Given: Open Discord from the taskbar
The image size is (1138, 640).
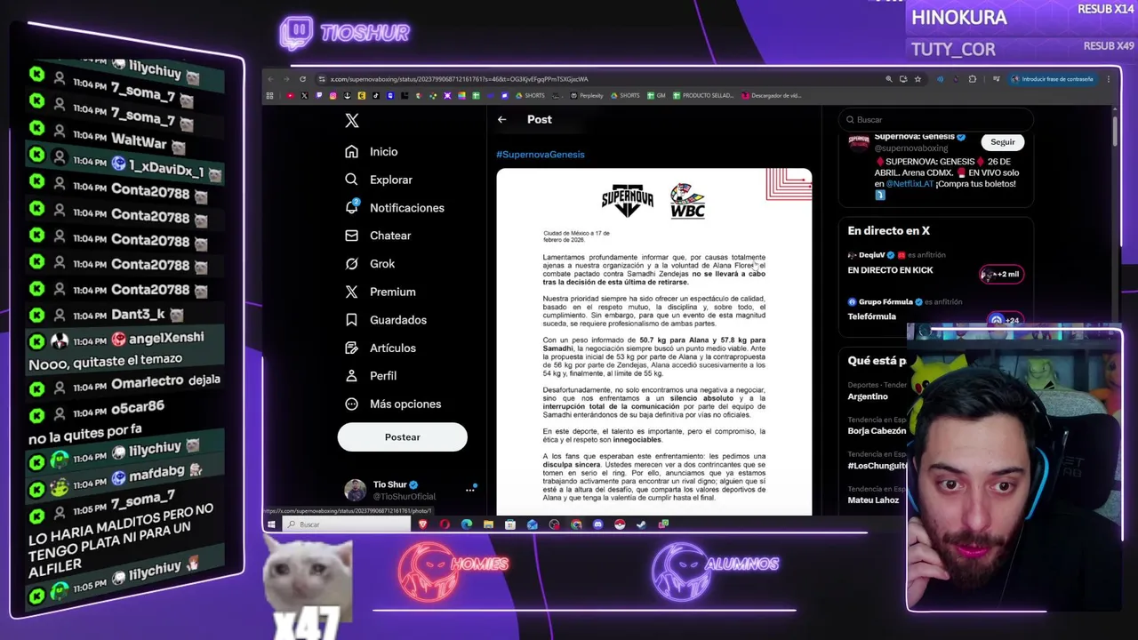Looking at the screenshot, I should [597, 524].
